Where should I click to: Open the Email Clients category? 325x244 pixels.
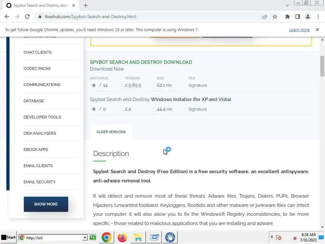(x=38, y=166)
